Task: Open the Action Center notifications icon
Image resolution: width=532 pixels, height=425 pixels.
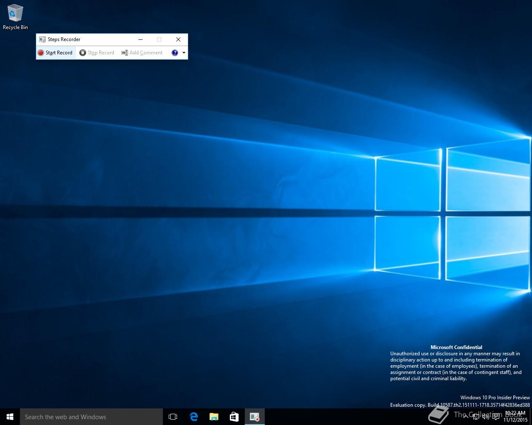Action: click(x=496, y=417)
